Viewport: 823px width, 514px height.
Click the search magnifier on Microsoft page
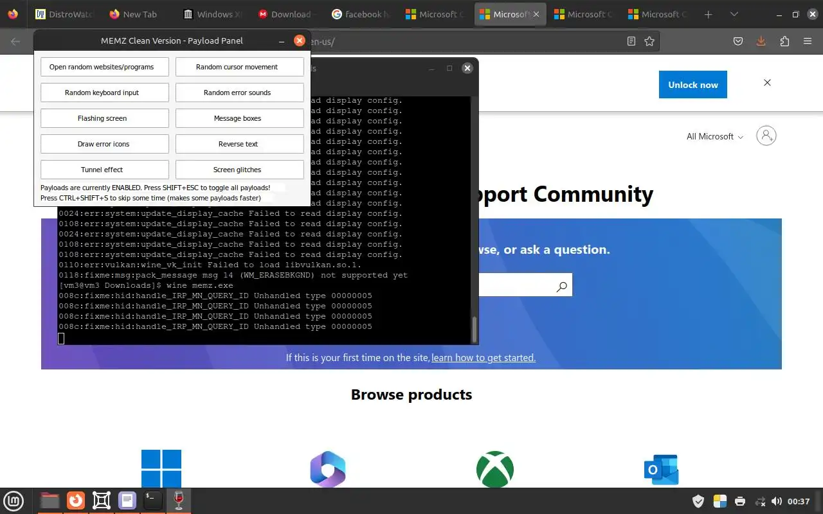(562, 287)
